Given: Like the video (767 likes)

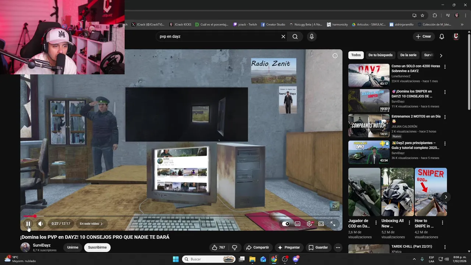Looking at the screenshot, I should coord(218,247).
